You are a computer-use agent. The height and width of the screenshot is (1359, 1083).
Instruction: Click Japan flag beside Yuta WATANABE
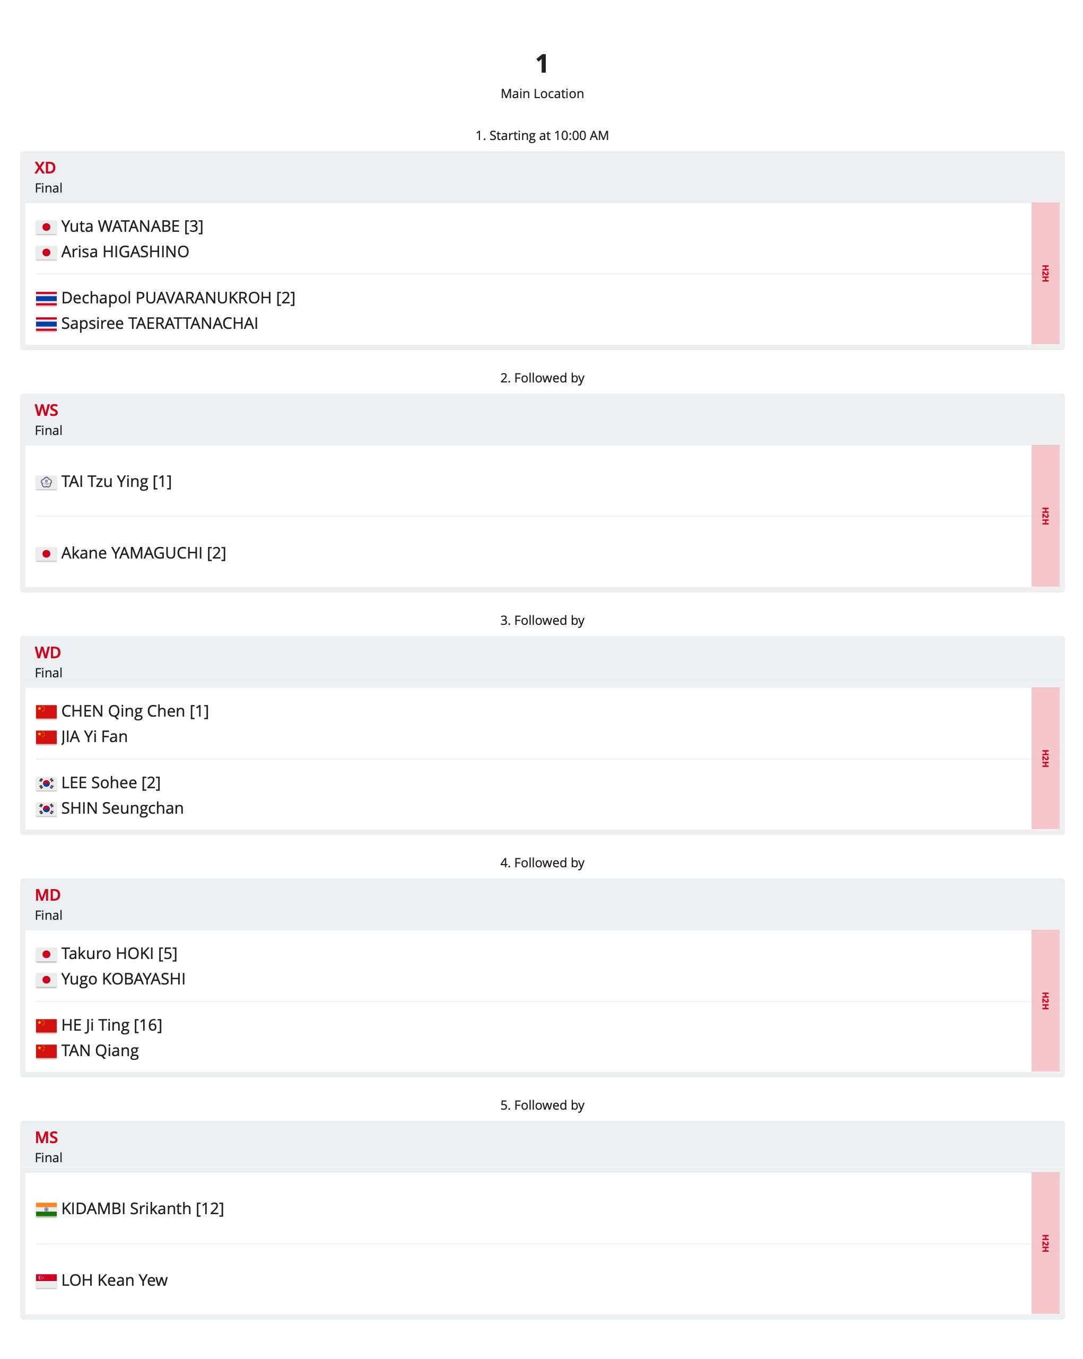click(46, 227)
